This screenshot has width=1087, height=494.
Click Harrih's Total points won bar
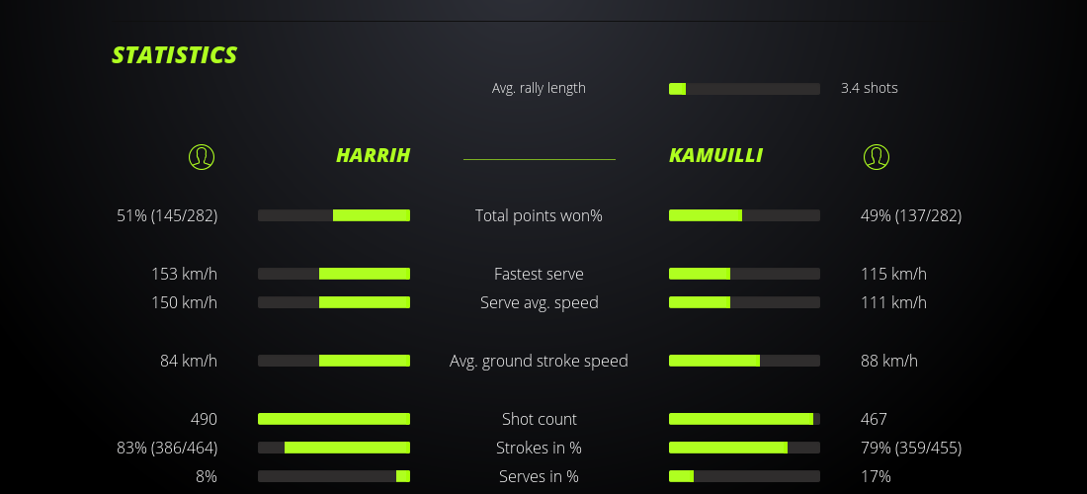point(334,215)
